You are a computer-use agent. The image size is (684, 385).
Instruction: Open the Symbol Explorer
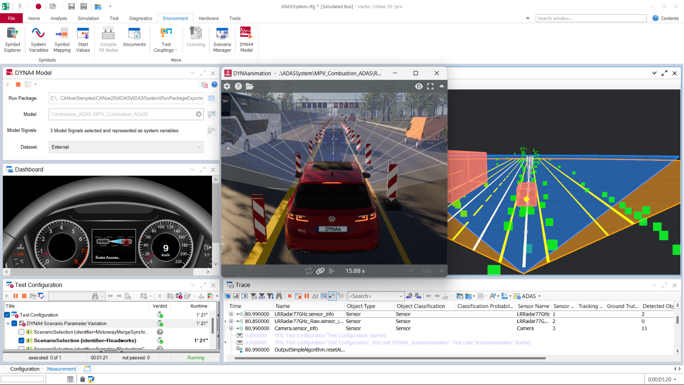pyautogui.click(x=12, y=39)
